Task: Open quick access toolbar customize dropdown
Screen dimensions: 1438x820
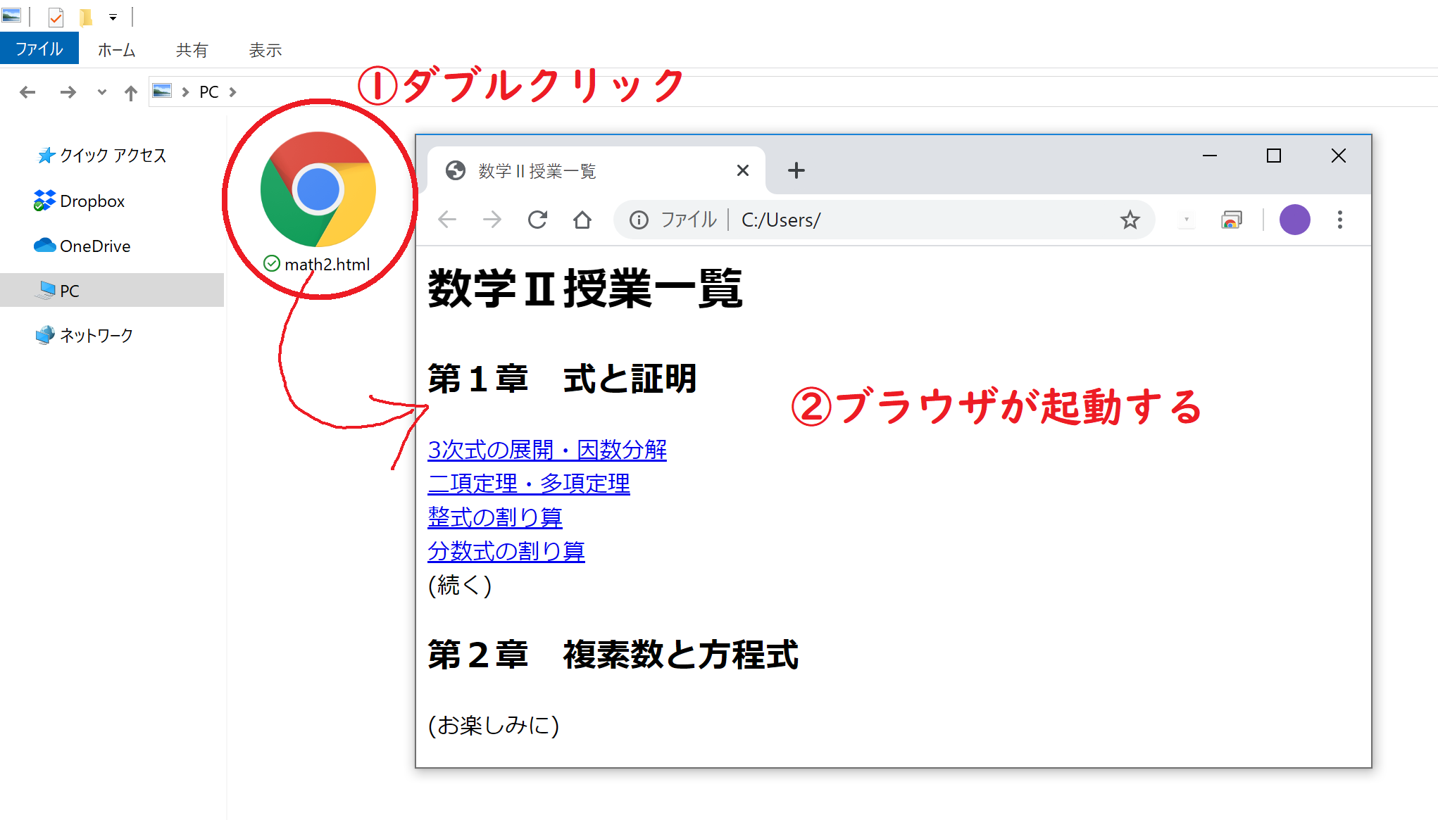Action: [113, 17]
